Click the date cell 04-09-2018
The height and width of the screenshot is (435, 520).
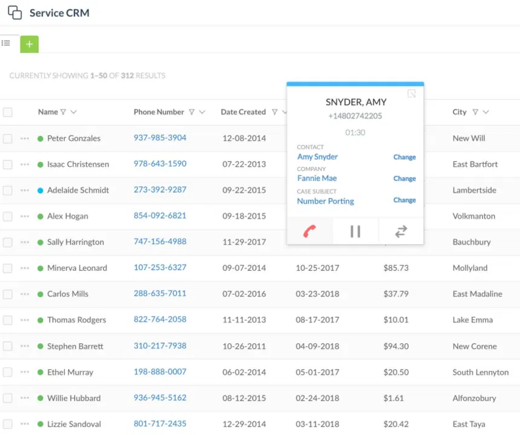pos(317,346)
